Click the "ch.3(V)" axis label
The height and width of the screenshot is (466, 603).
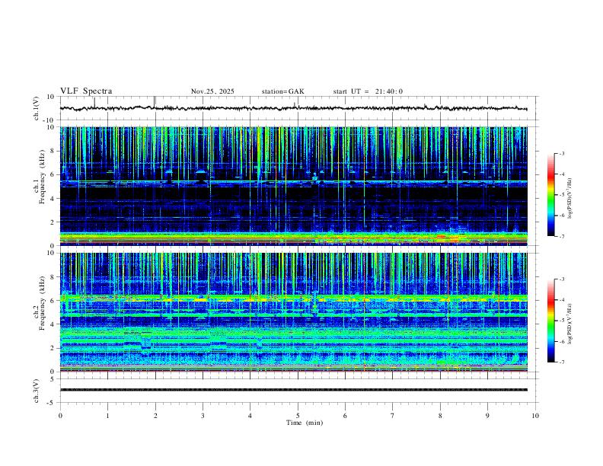37,391
